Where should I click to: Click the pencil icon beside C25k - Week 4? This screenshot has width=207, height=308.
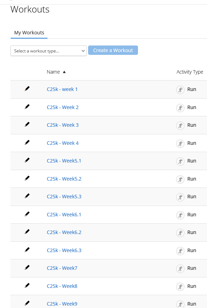(x=27, y=142)
